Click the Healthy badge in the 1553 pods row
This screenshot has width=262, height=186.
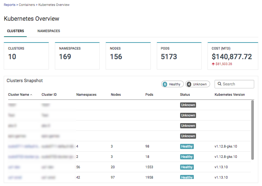coord(187,167)
